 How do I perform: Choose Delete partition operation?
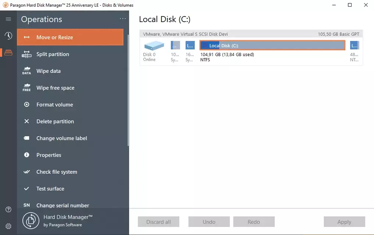tap(70, 122)
